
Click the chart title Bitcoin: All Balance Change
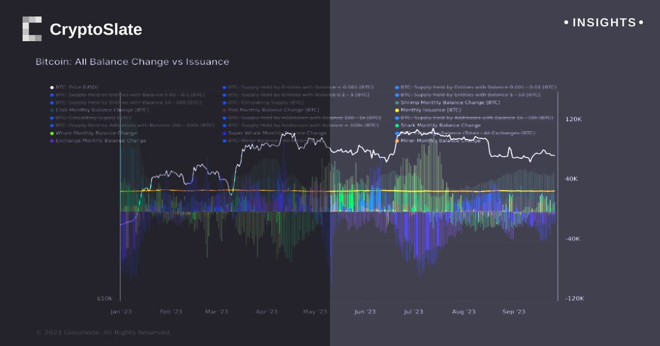132,62
